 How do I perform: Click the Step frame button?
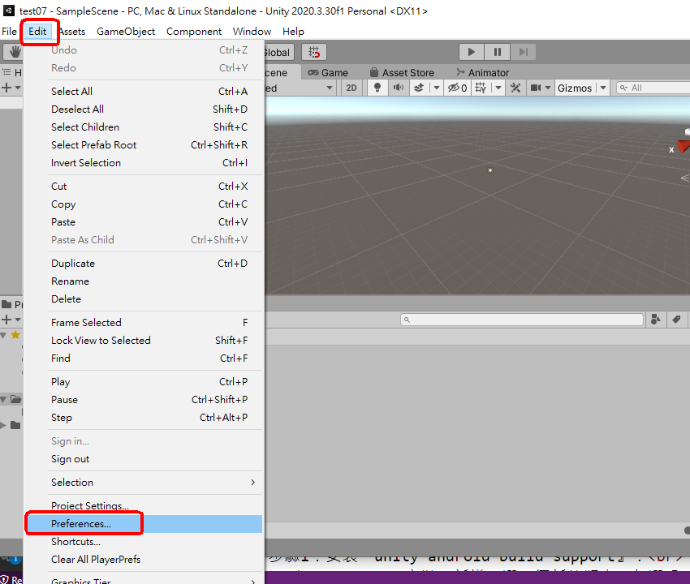pyautogui.click(x=524, y=52)
